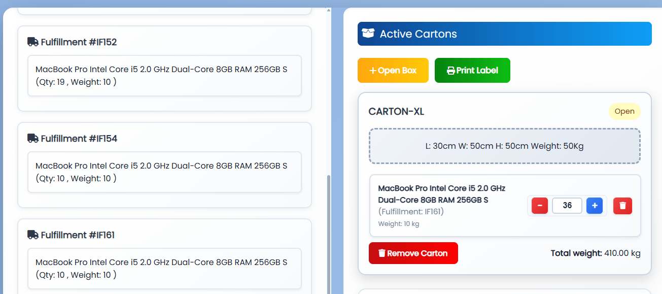Screen dimensions: 662x294
Task: Decrease quantity with the red minus button
Action: pos(540,206)
